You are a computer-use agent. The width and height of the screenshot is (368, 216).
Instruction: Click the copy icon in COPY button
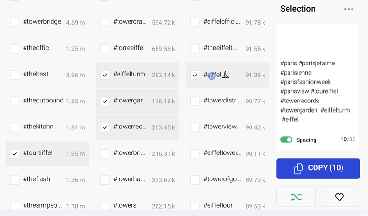coord(299,168)
